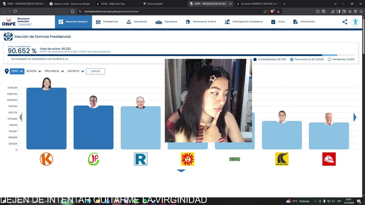The height and width of the screenshot is (205, 365).
Task: Open a new browser tab with plus
Action: tap(284, 4)
